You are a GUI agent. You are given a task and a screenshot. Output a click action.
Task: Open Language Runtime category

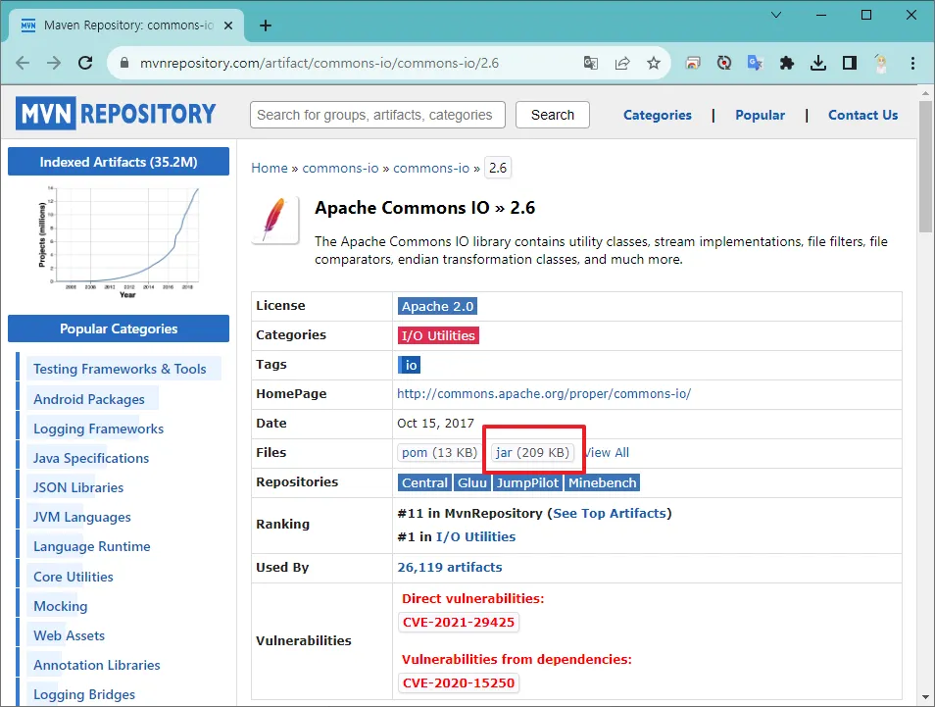click(x=92, y=546)
